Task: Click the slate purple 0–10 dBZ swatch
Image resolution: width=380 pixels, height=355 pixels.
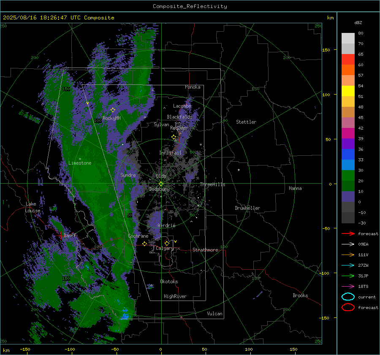Action: (348, 197)
